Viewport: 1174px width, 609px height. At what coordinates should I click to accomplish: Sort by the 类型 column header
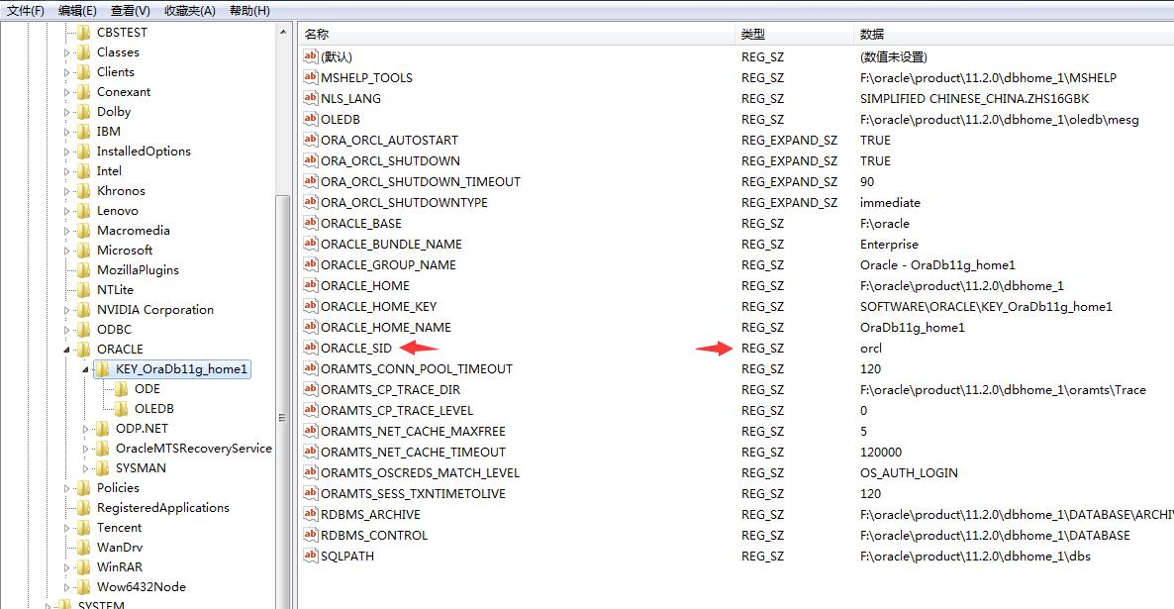795,34
